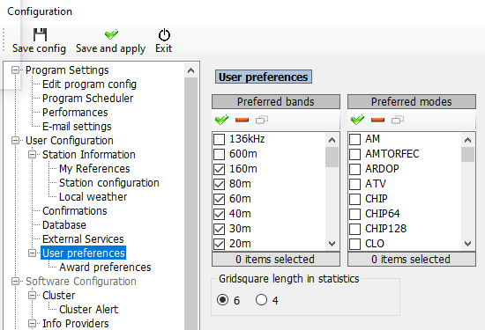Image resolution: width=485 pixels, height=330 pixels.
Task: Open Station configuration page
Action: tap(109, 183)
